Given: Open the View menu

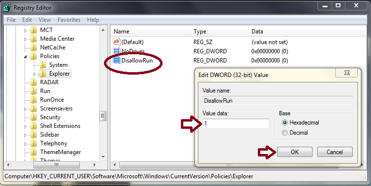Looking at the screenshot, I should click(x=45, y=20).
